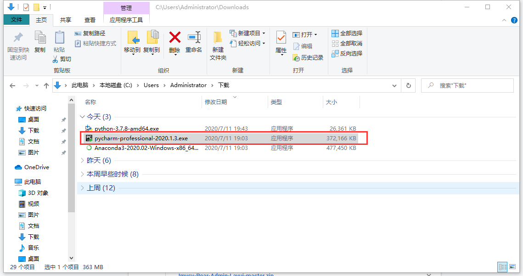Select 此电脑 in navigation pane

coord(32,182)
